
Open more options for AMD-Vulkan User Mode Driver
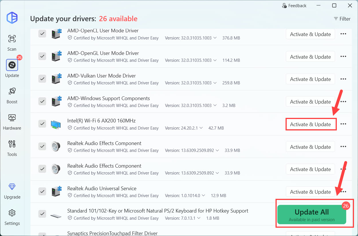click(x=343, y=79)
